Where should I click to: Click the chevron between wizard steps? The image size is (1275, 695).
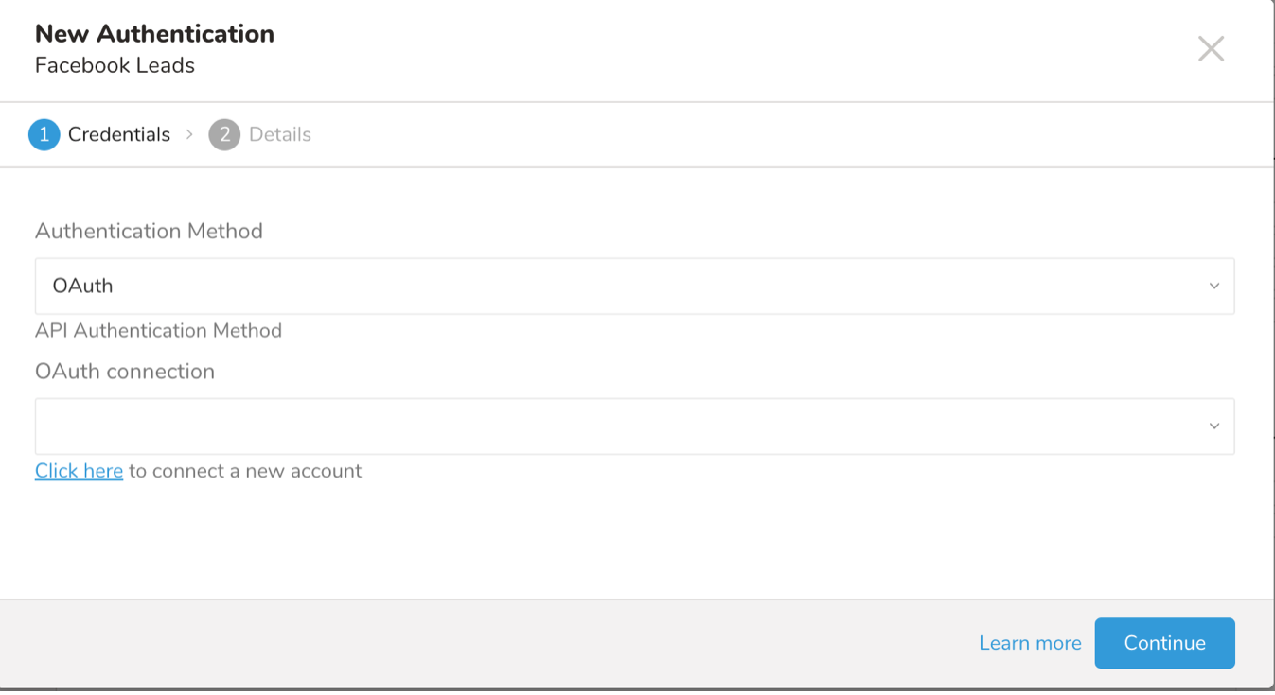[189, 135]
